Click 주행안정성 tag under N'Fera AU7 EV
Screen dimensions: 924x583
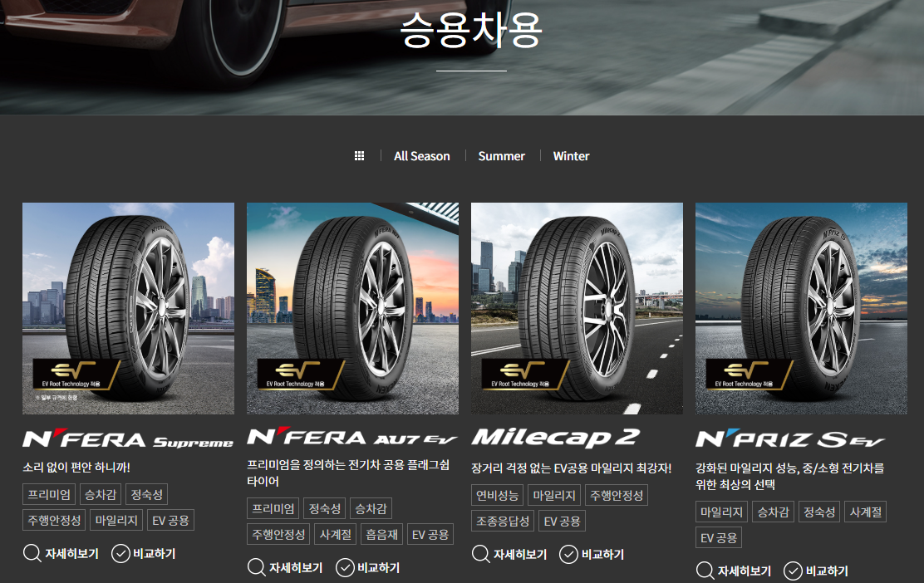[278, 534]
